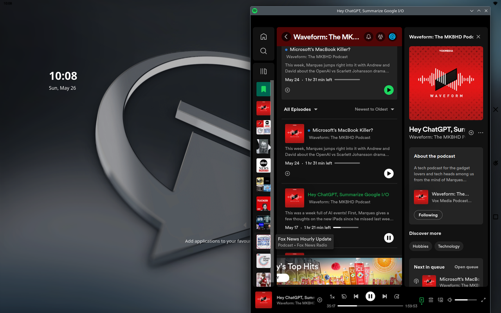Open Newest to Oldest sort dropdown
501x313 pixels.
click(x=375, y=109)
